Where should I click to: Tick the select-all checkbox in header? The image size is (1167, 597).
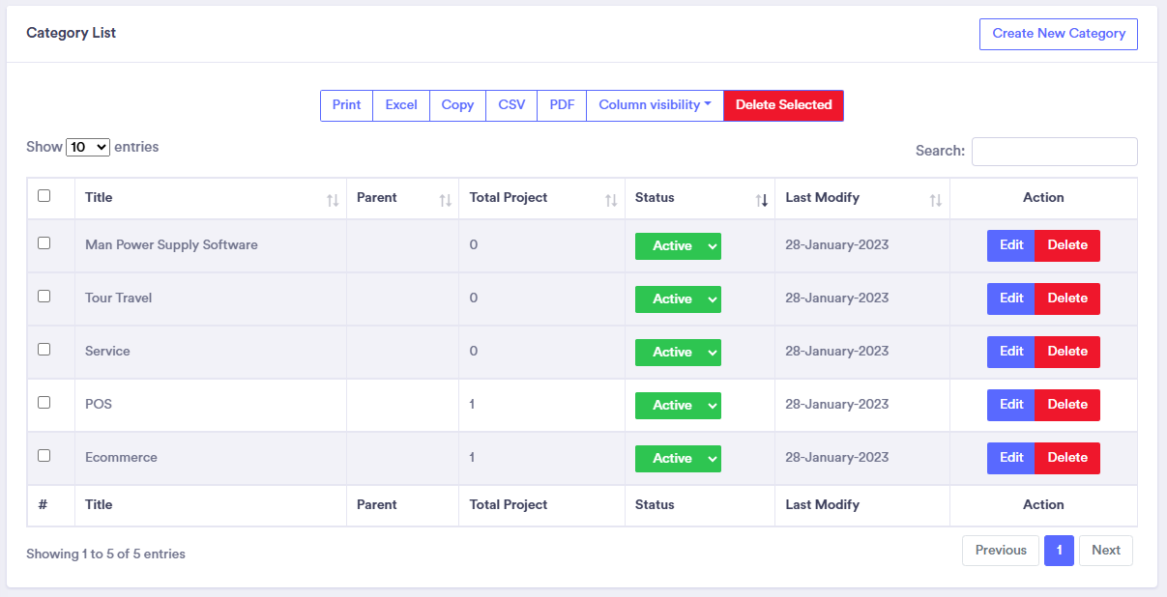[x=44, y=196]
